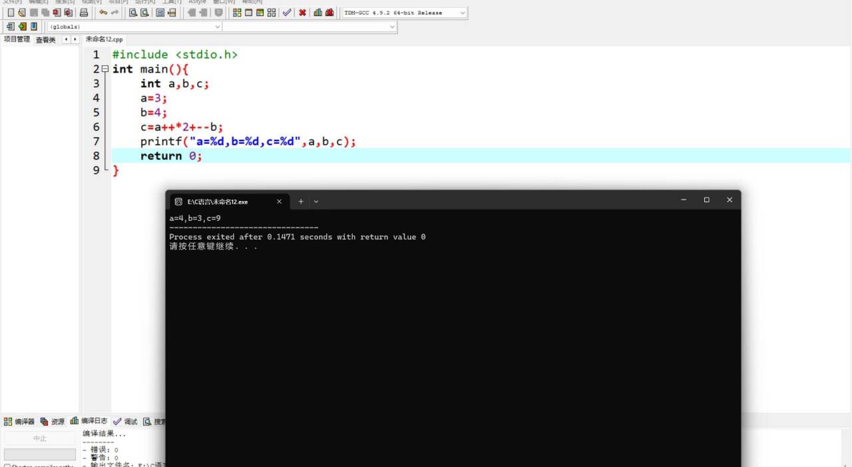Screen dimensions: 852x467
Task: Click the disabled 中止 button
Action: point(40,438)
